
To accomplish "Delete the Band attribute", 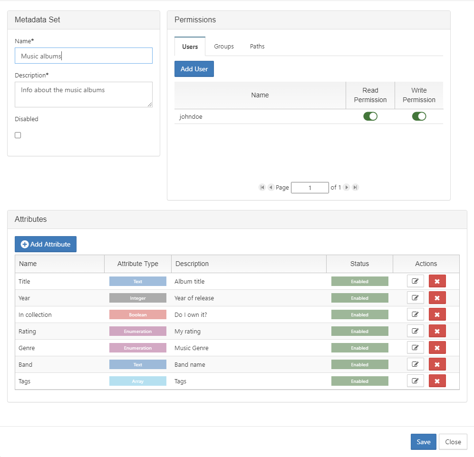I will [x=437, y=364].
